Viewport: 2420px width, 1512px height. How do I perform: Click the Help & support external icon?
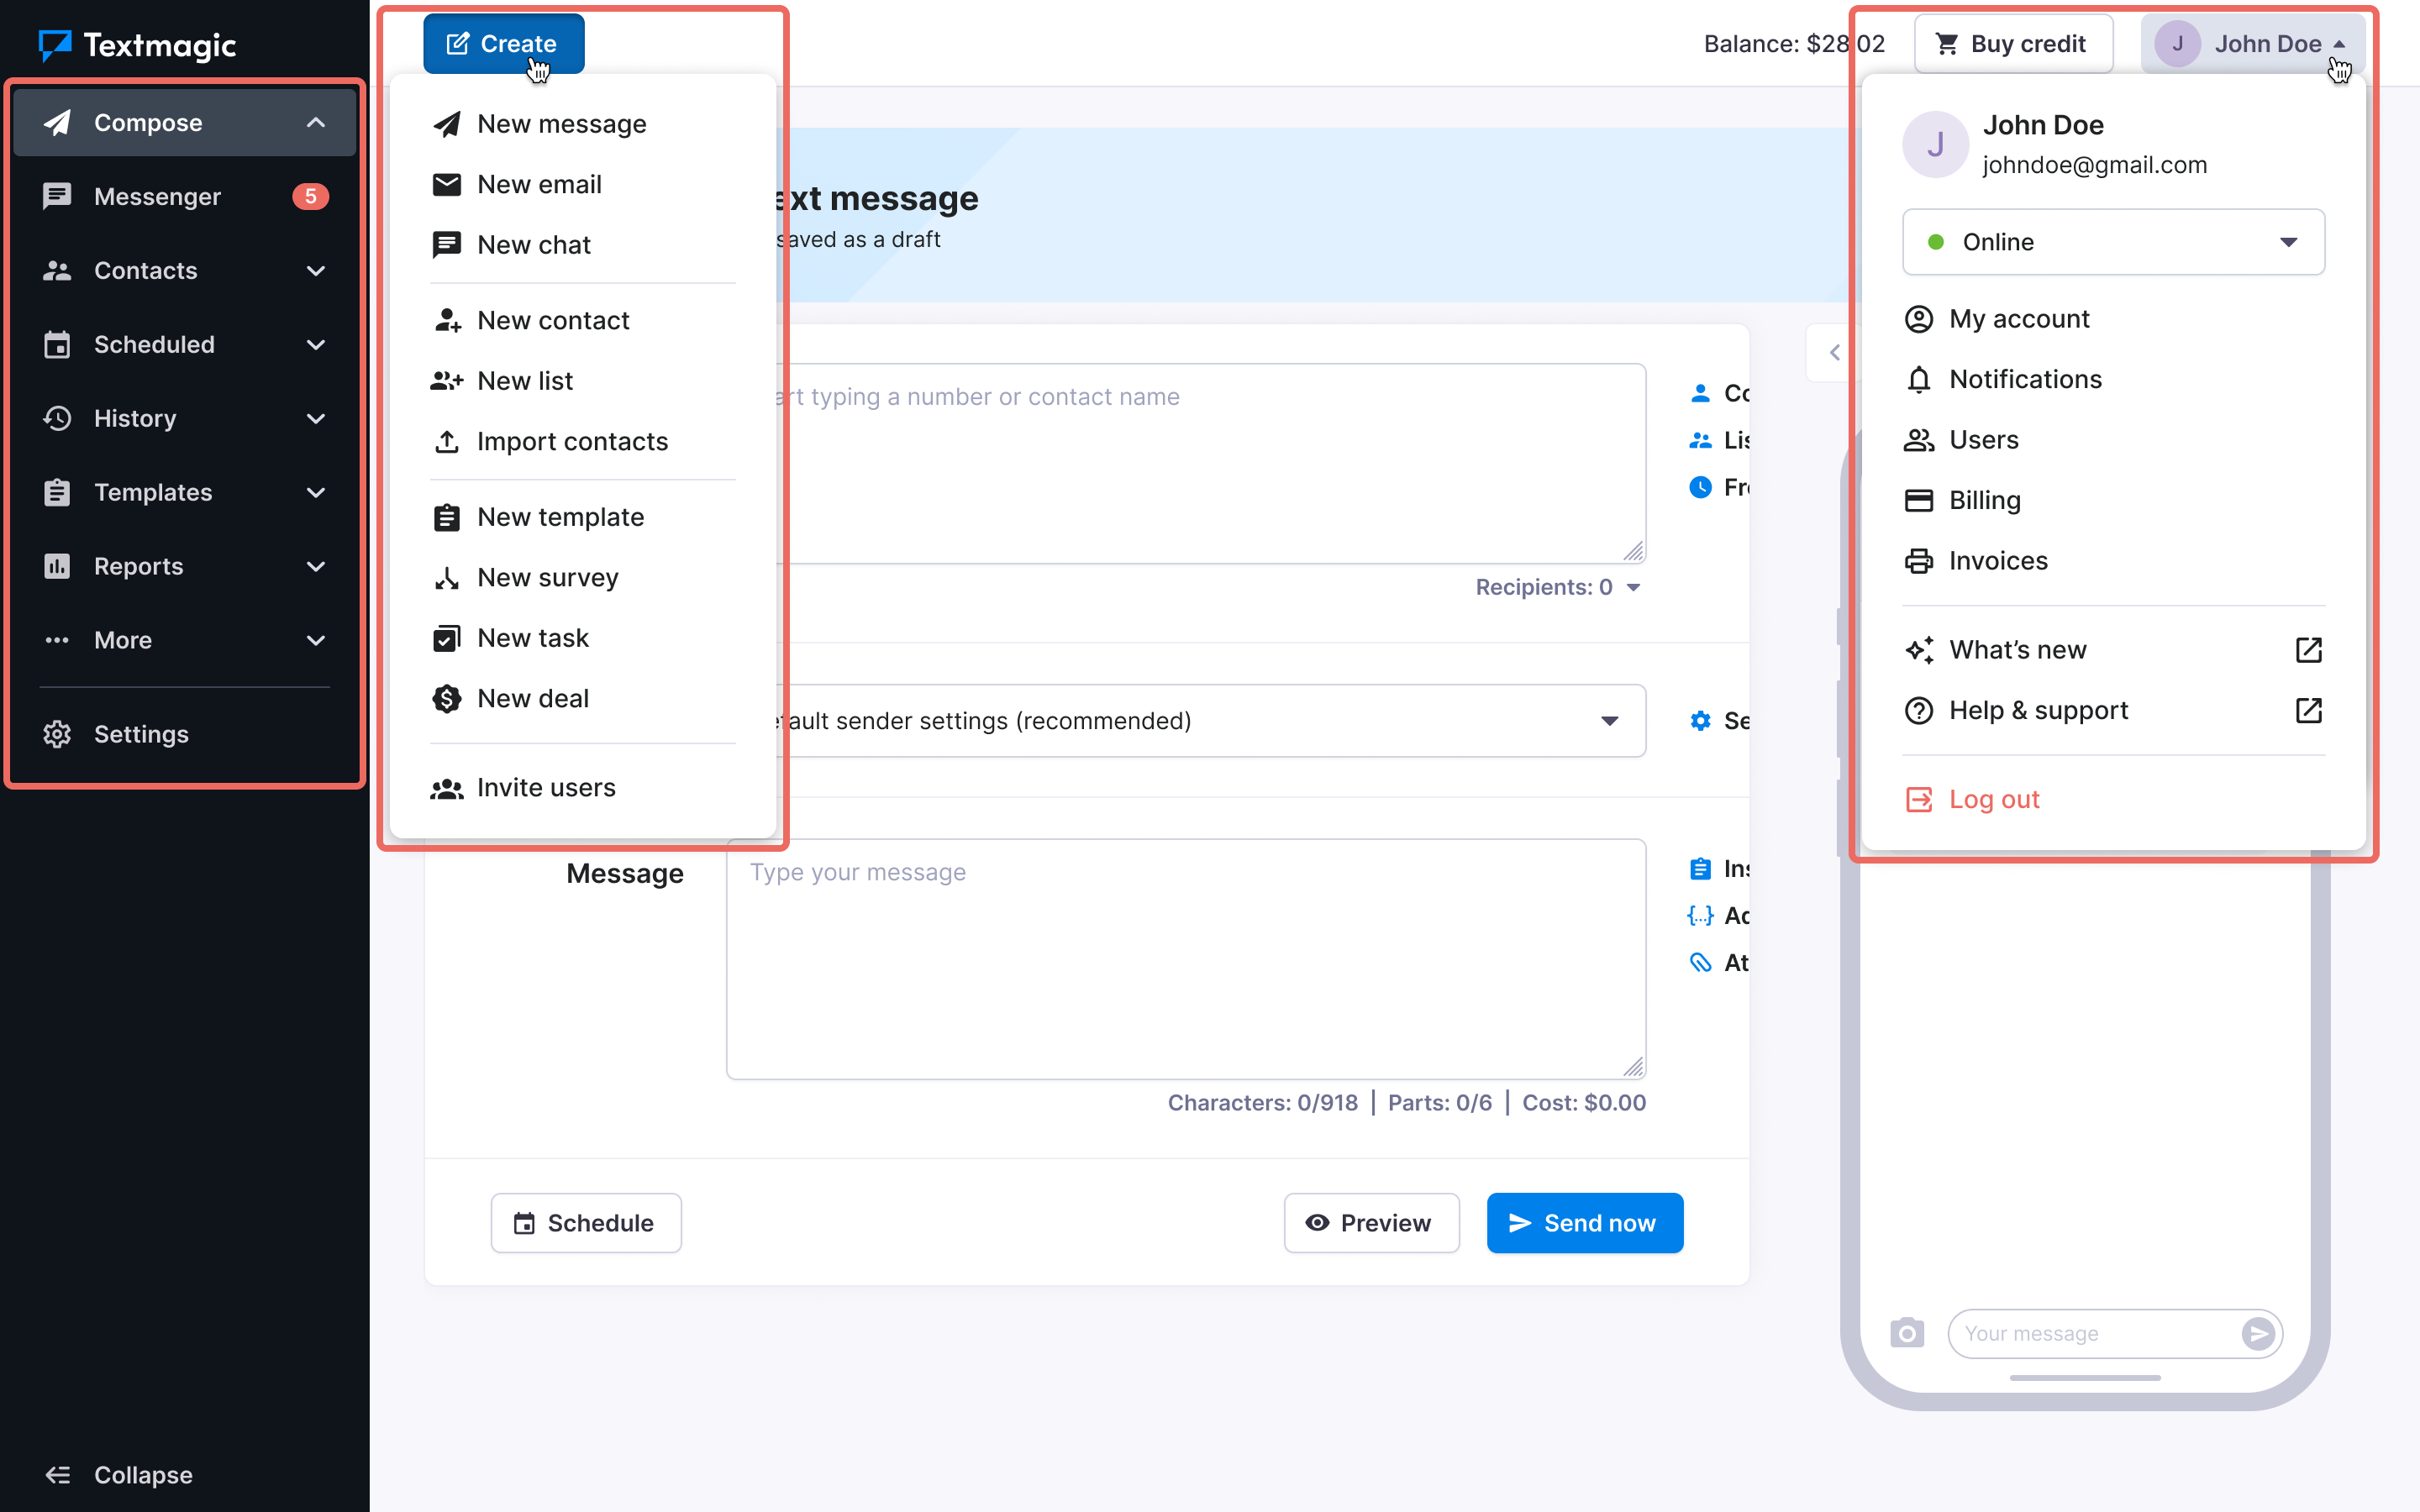[2308, 710]
